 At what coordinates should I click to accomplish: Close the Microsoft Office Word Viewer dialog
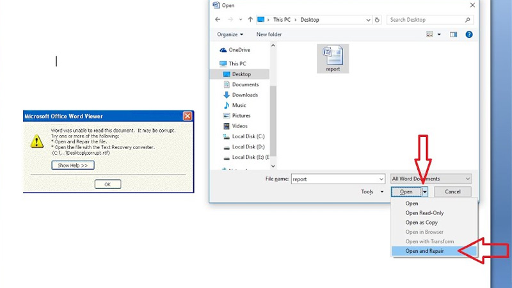188,116
